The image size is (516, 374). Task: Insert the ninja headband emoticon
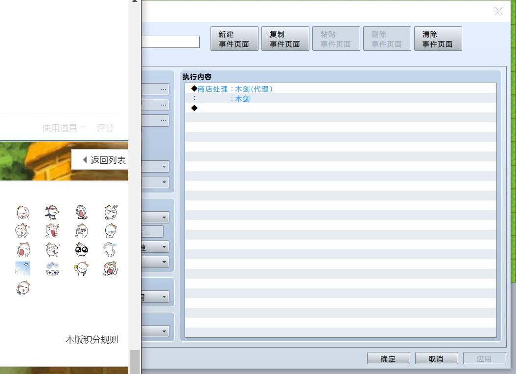[x=52, y=212]
